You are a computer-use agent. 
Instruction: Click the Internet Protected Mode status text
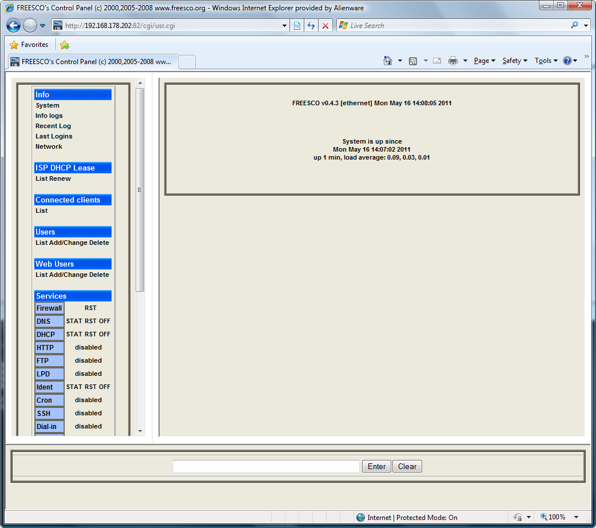tap(412, 518)
